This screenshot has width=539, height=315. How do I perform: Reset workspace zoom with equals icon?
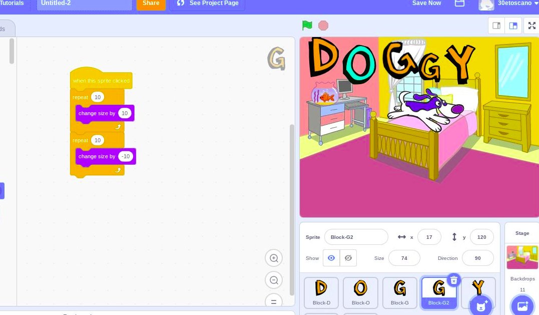click(x=274, y=301)
